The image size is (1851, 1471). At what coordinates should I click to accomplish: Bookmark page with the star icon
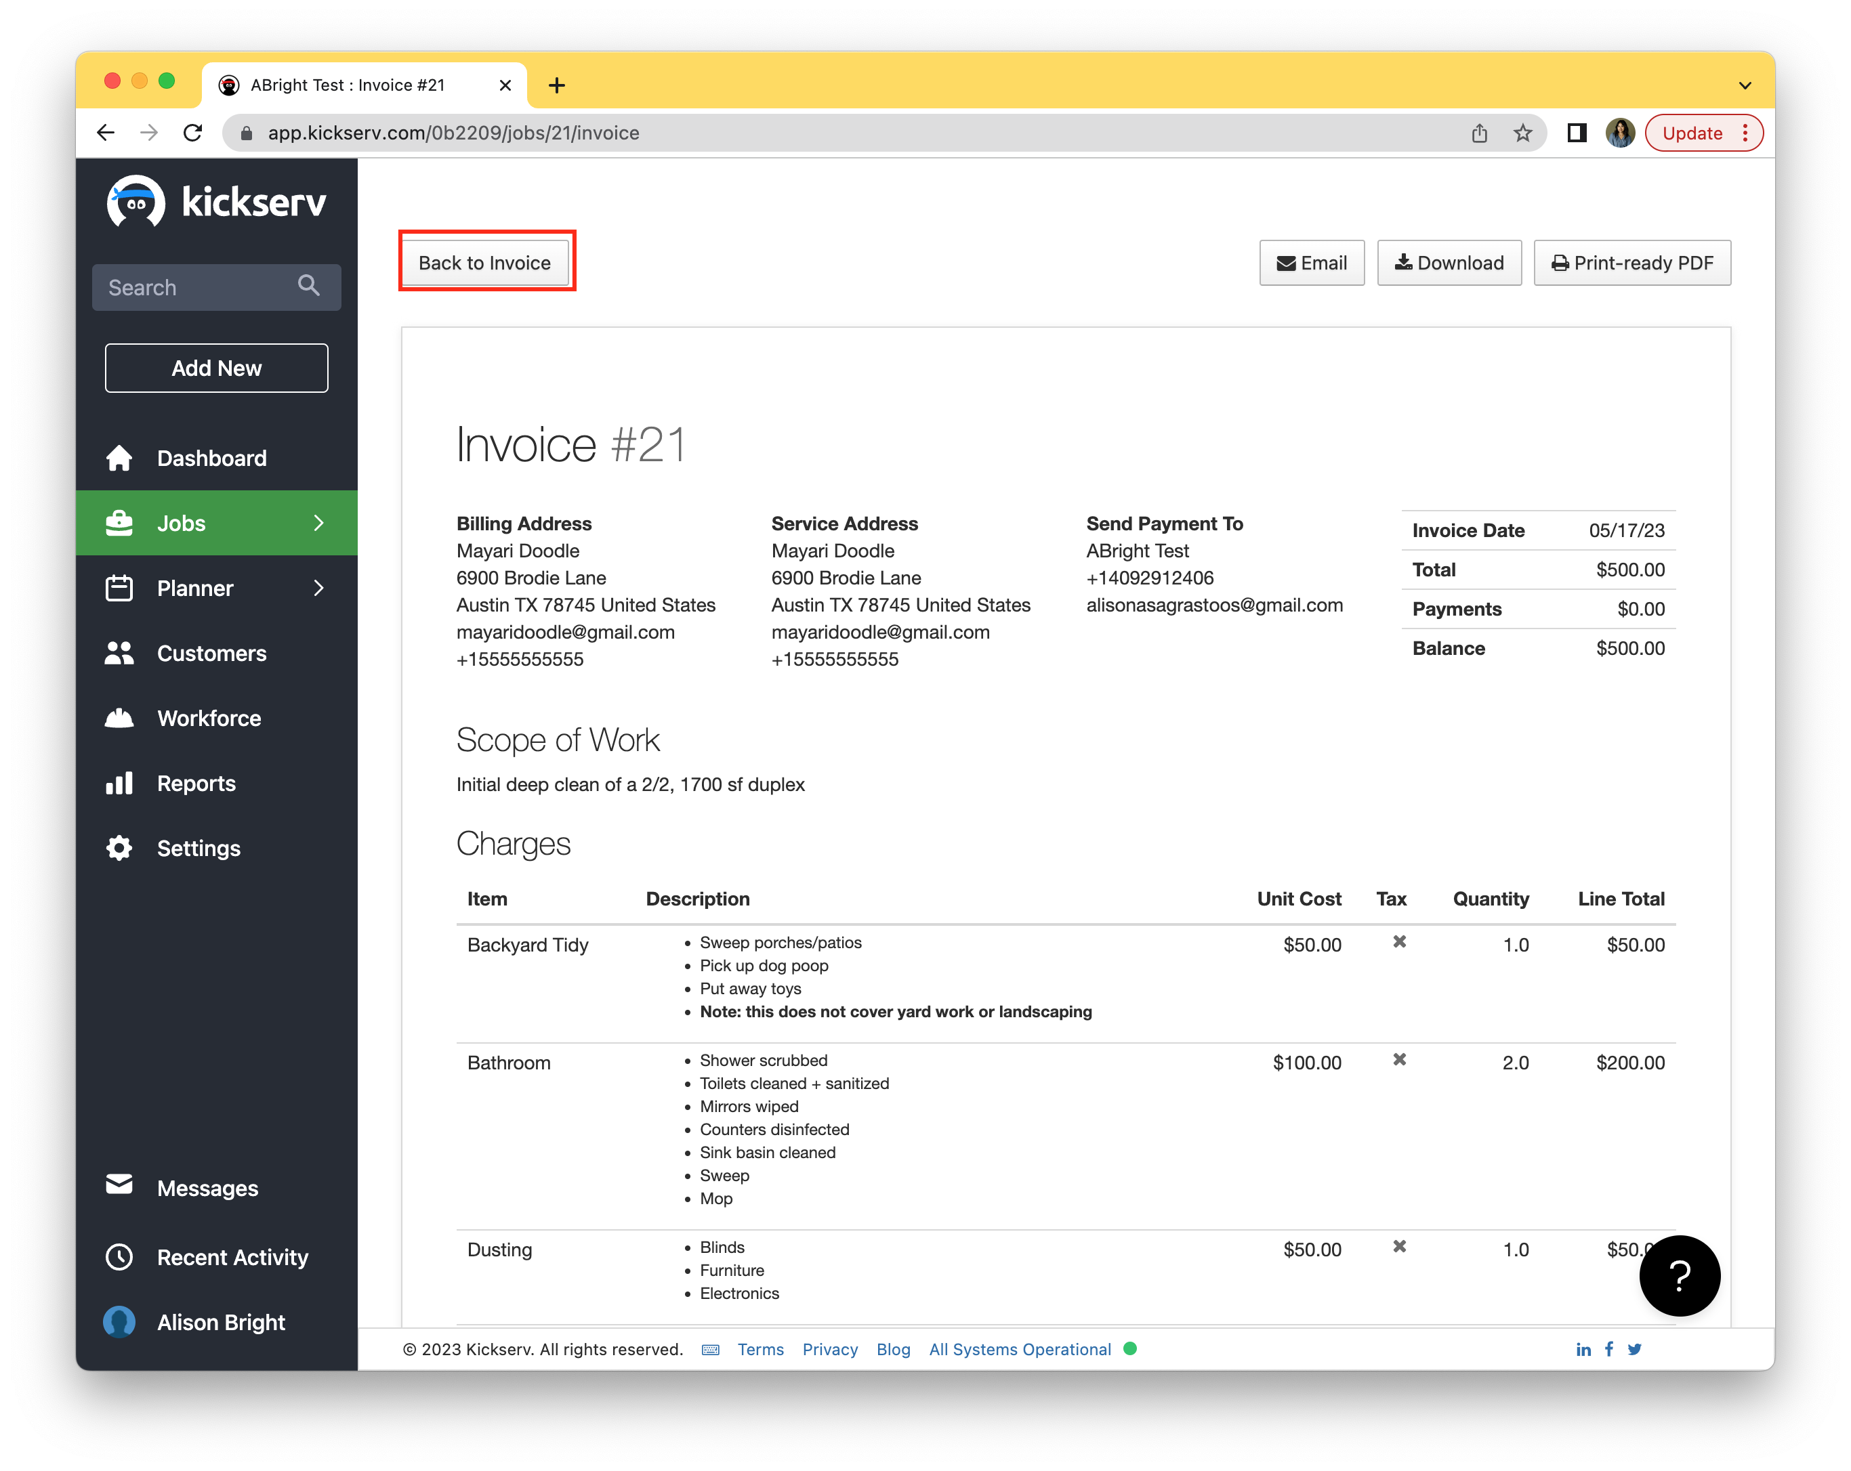pyautogui.click(x=1522, y=133)
